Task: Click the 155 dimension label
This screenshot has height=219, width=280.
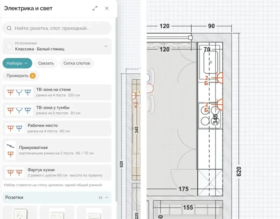Action: pos(188,207)
